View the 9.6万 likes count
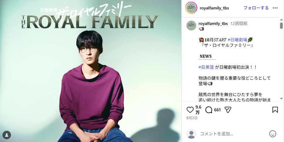 point(198,110)
